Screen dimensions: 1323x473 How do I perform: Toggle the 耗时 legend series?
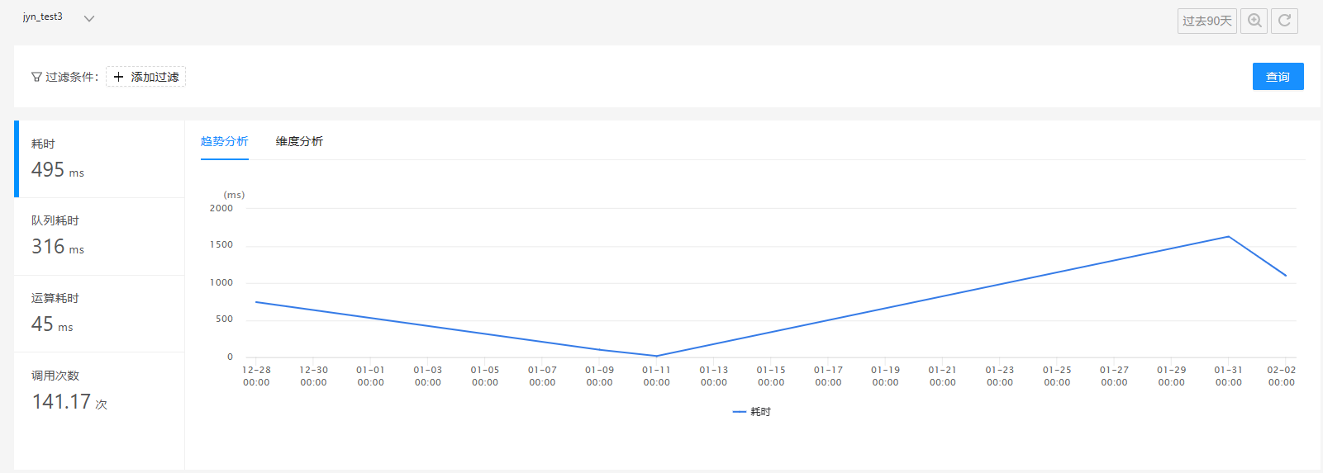point(751,412)
